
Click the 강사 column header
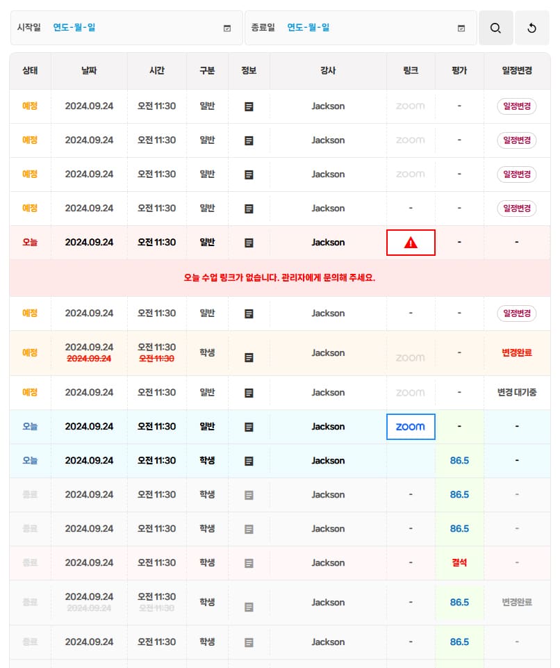tap(328, 71)
